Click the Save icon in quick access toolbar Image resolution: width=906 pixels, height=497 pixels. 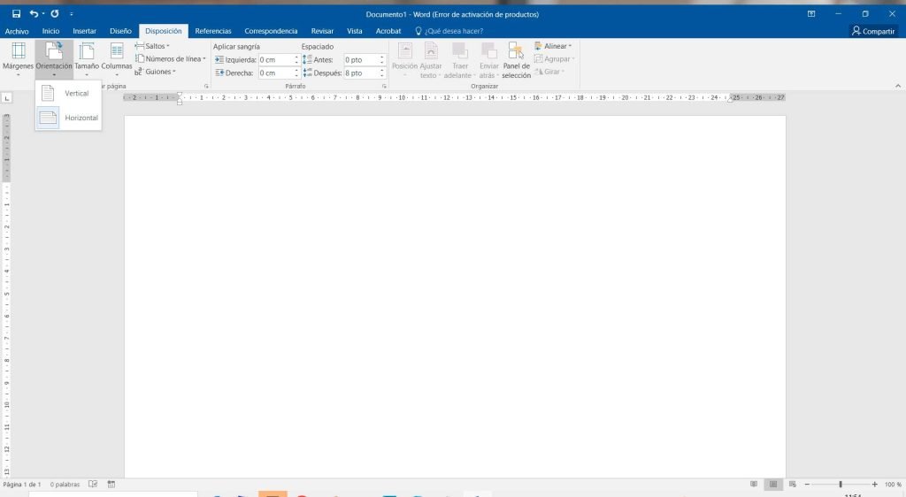pyautogui.click(x=16, y=14)
